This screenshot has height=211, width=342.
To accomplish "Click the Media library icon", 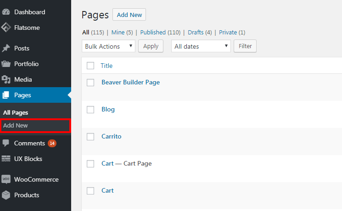I will (x=6, y=79).
